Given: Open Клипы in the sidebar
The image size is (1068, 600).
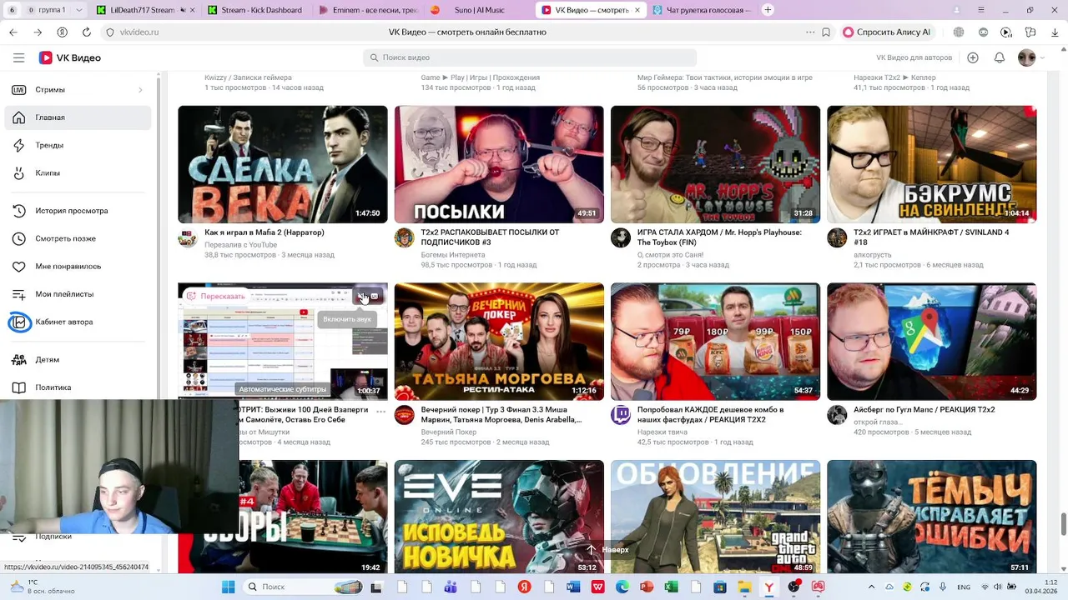Looking at the screenshot, I should 78,173.
